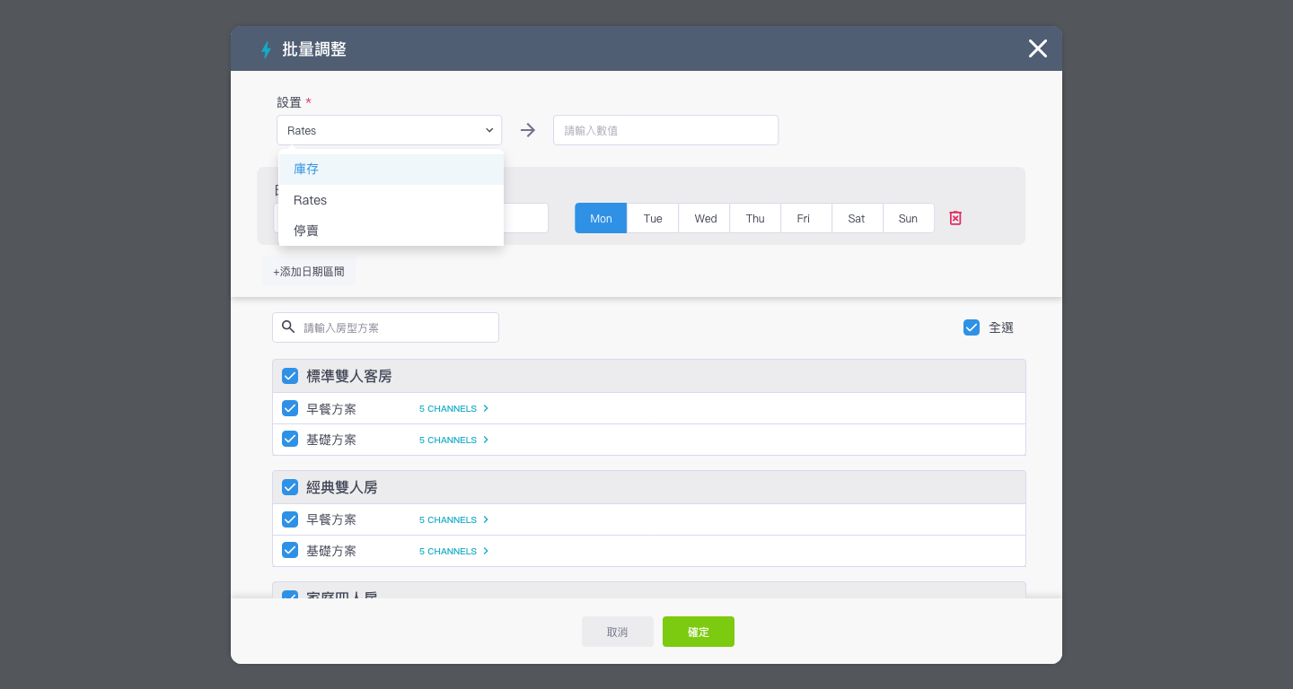
Task: Expand 5 CHANNELS for 標準雙人客房 早餐方案
Action: [453, 408]
